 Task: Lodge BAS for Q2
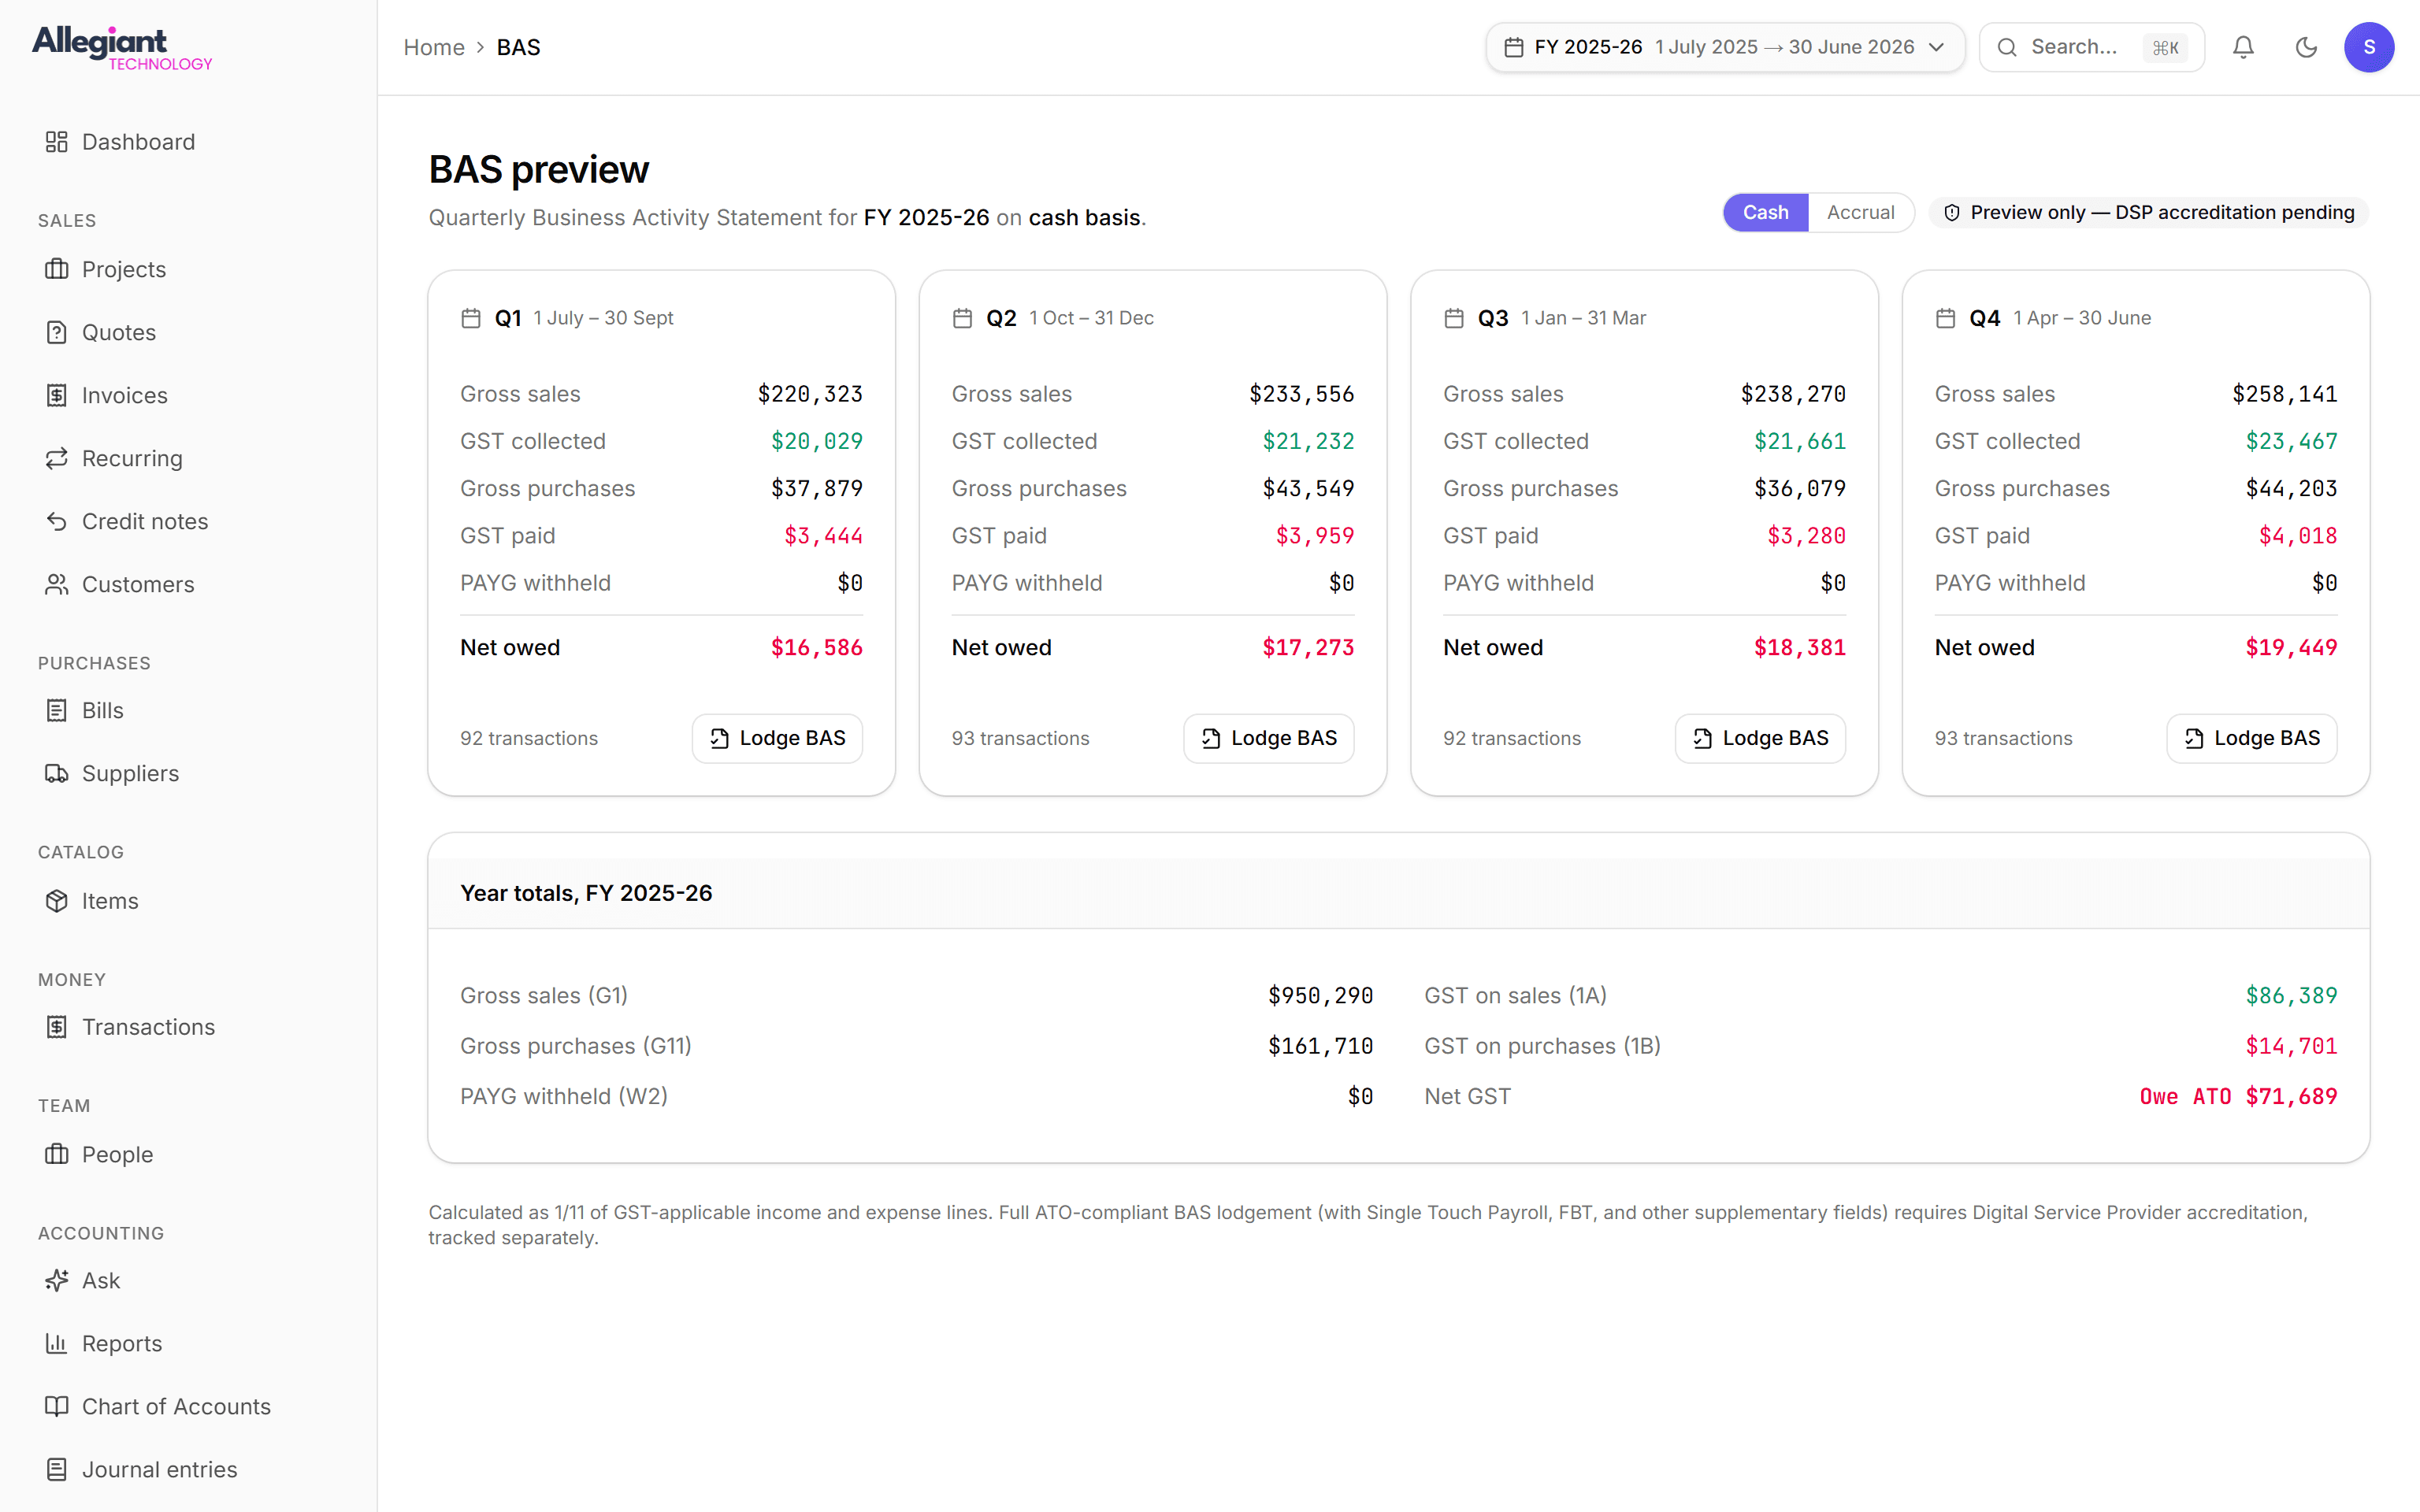click(x=1269, y=738)
